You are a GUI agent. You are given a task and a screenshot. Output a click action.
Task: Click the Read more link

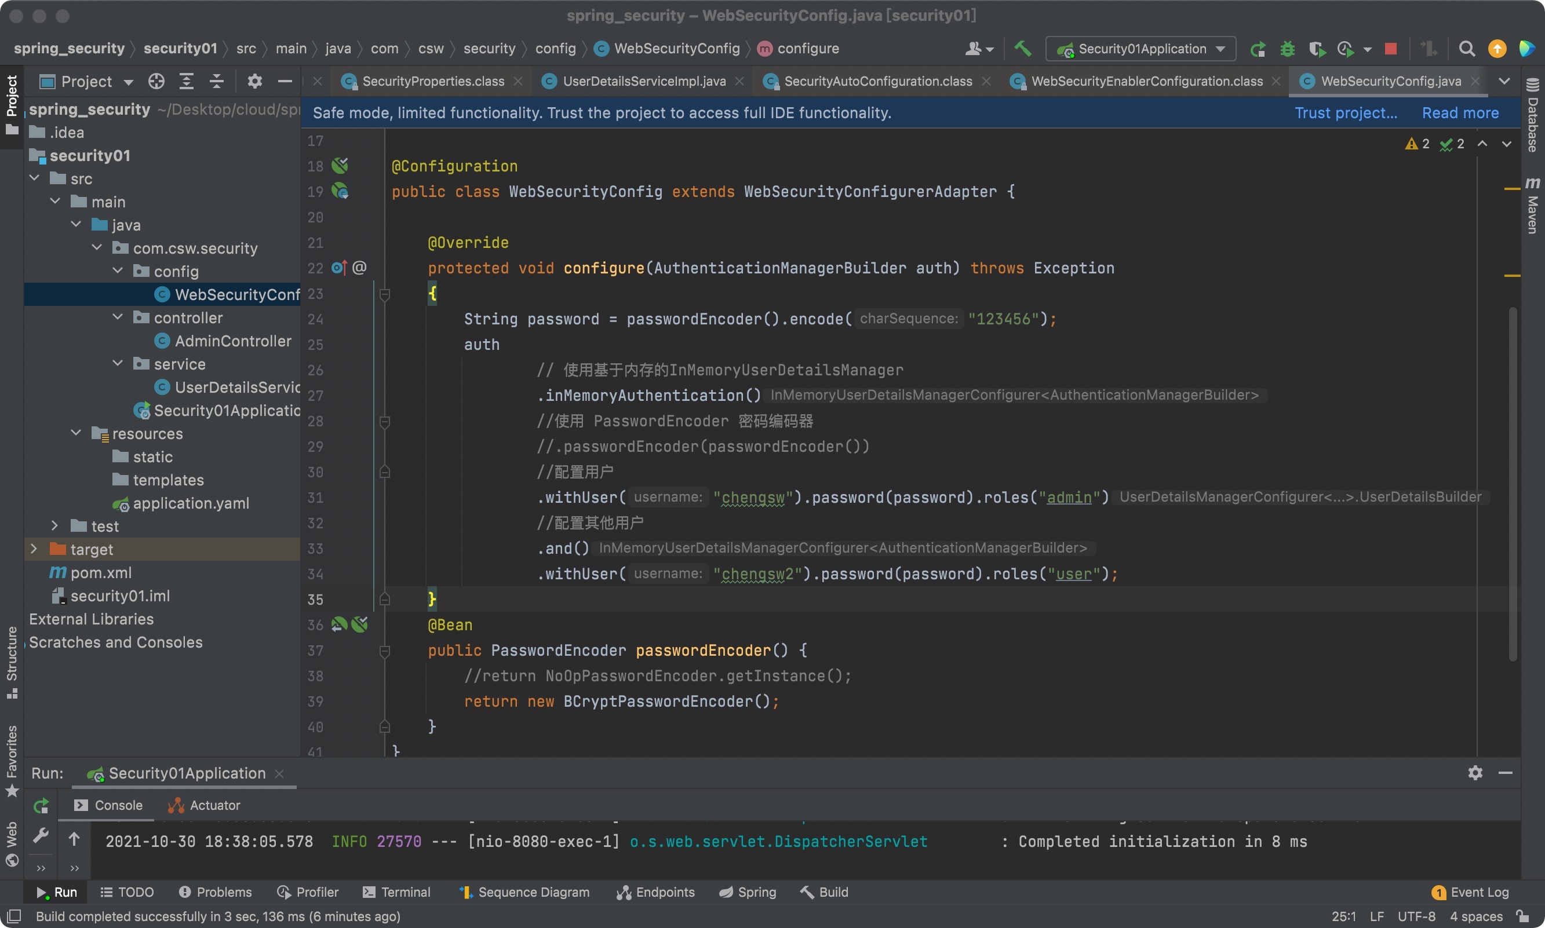[1460, 112]
